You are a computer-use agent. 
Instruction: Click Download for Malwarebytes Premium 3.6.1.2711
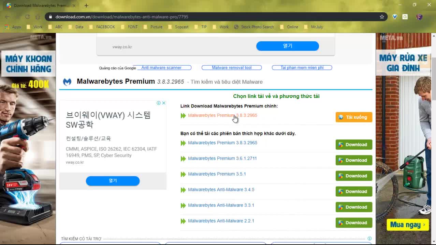coord(354,160)
